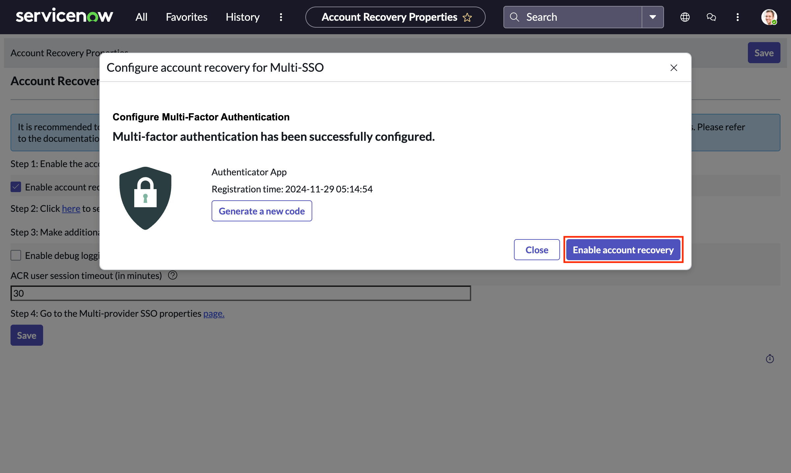Click the Close button in the dialog
791x473 pixels.
click(x=536, y=250)
